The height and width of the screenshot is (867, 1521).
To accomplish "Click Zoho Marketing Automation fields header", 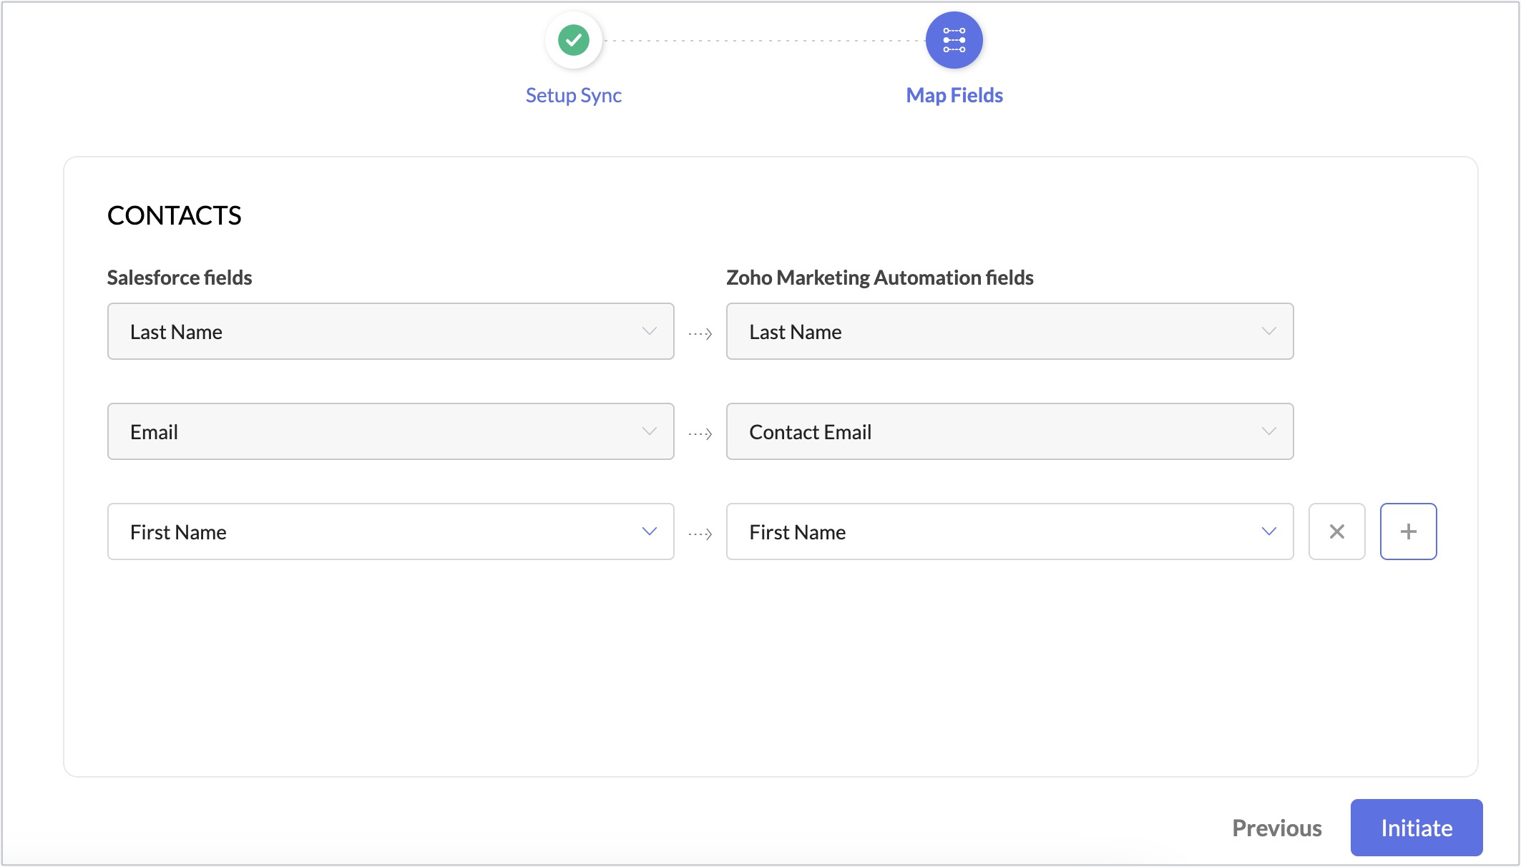I will 879,278.
